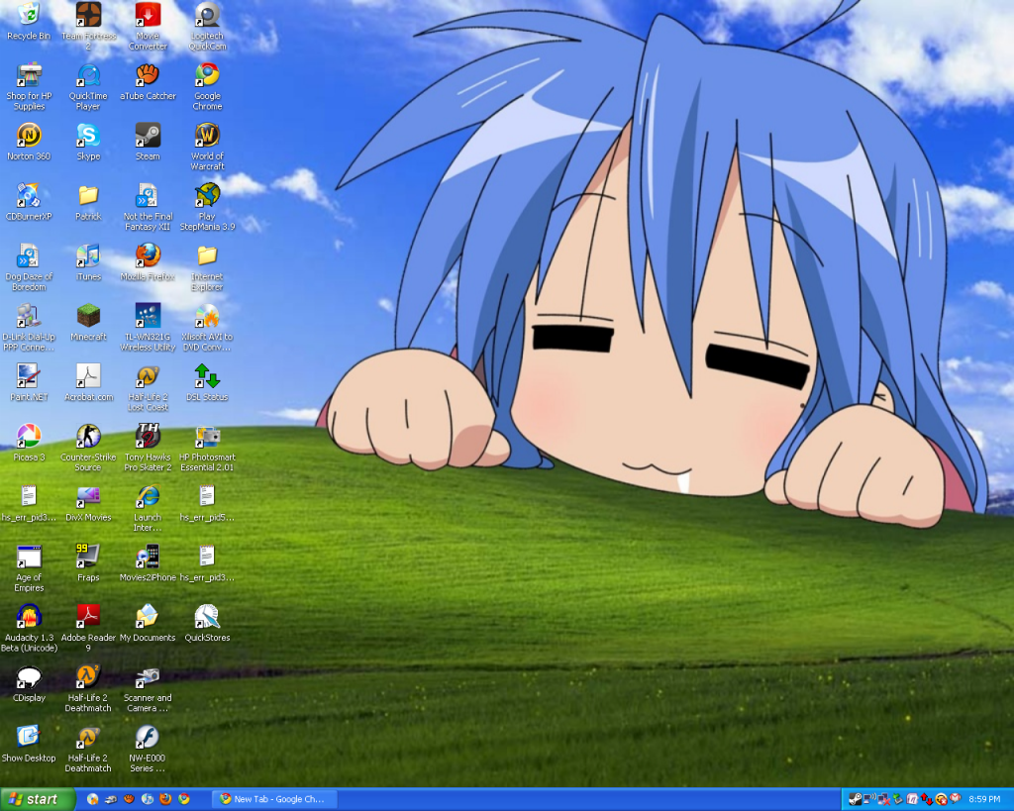Screen dimensions: 1014x811
Task: Open Fraps desktop shortcut
Action: pos(88,563)
